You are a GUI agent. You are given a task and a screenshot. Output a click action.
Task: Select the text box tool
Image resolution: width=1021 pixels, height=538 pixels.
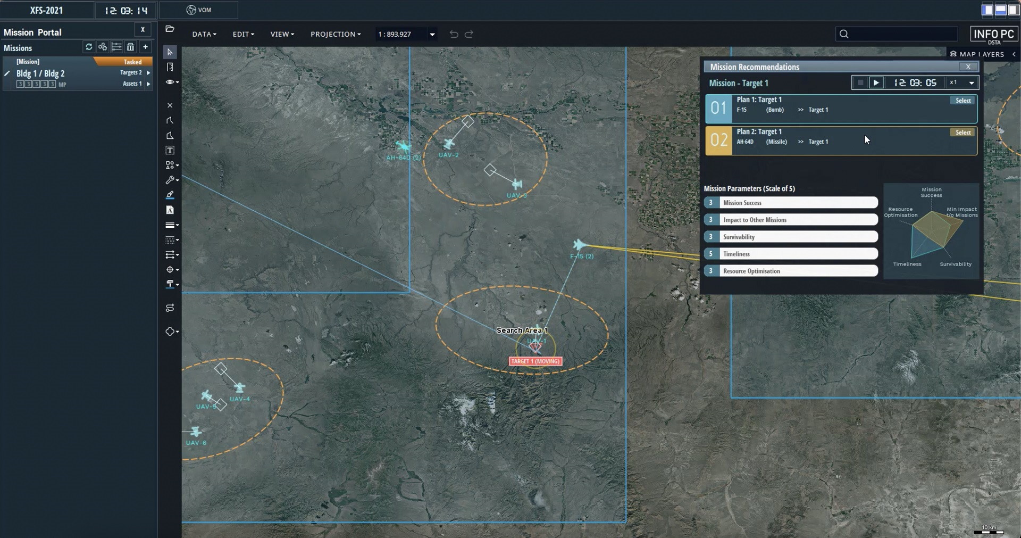[x=170, y=151]
